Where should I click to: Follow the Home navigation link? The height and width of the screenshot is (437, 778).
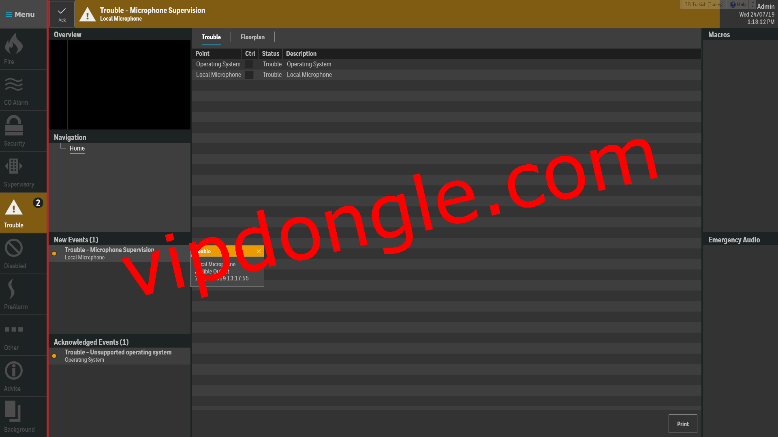(77, 148)
